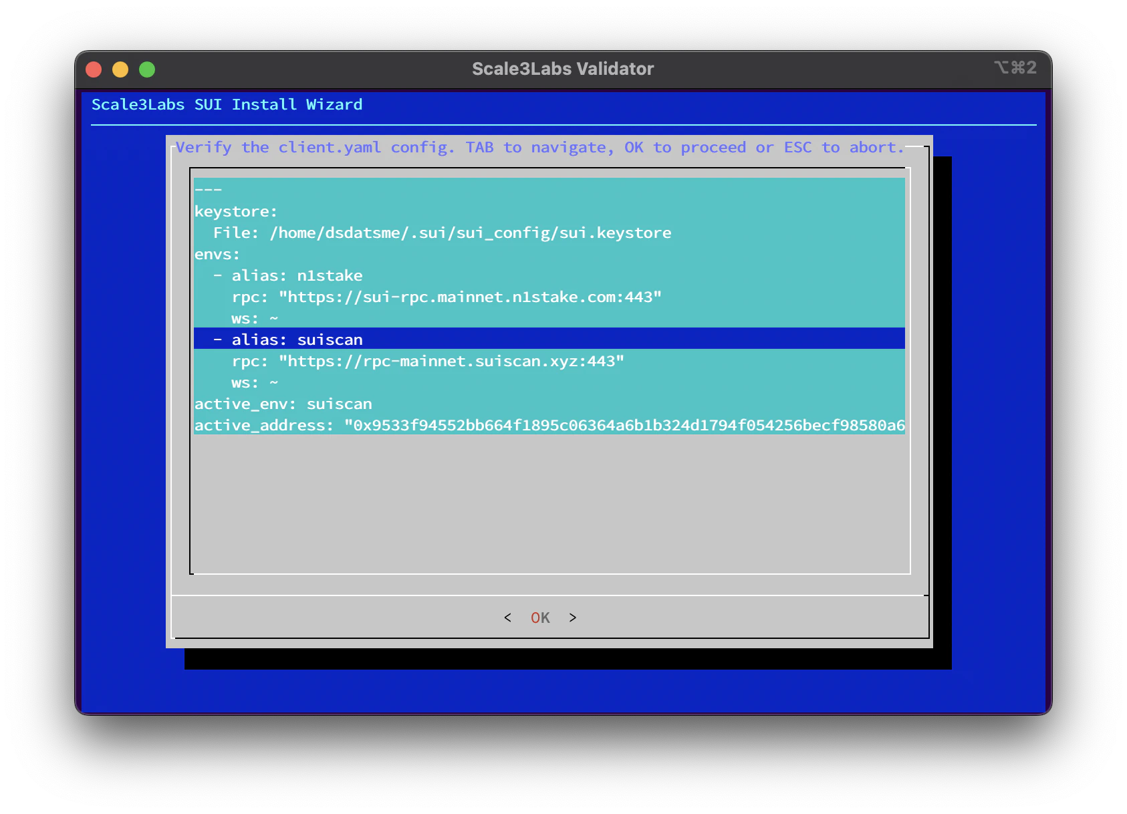Viewport: 1127px width, 814px height.
Task: Select the highlighted 'alias: suiscan' line
Action: [x=549, y=338]
